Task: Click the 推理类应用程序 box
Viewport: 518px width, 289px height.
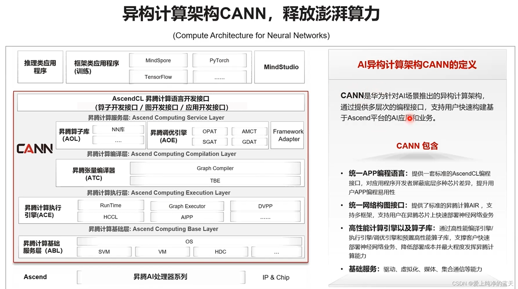Action: point(40,67)
